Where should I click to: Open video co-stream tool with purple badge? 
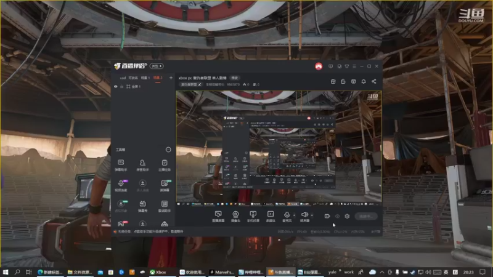(121, 186)
